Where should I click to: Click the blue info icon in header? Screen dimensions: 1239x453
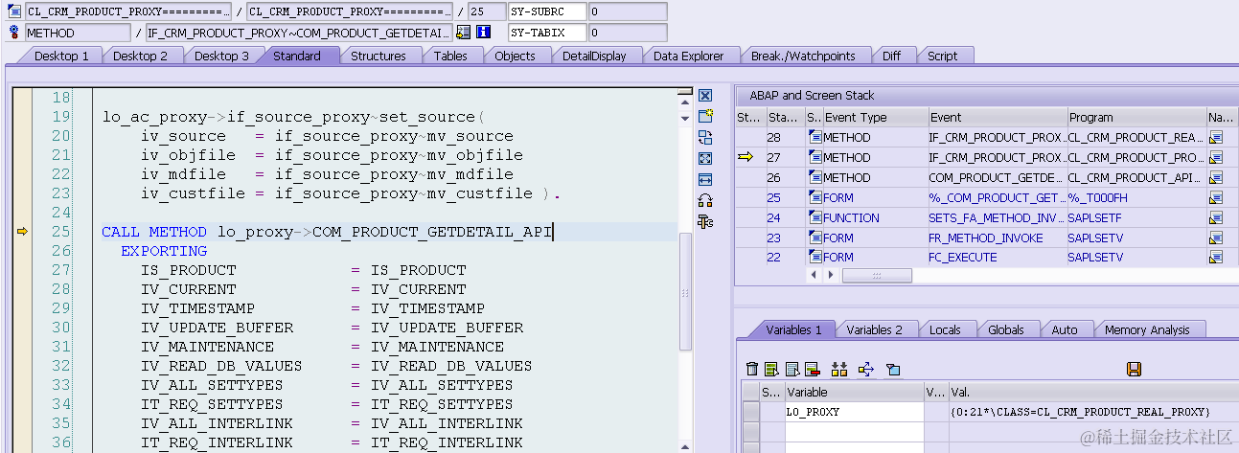[483, 33]
